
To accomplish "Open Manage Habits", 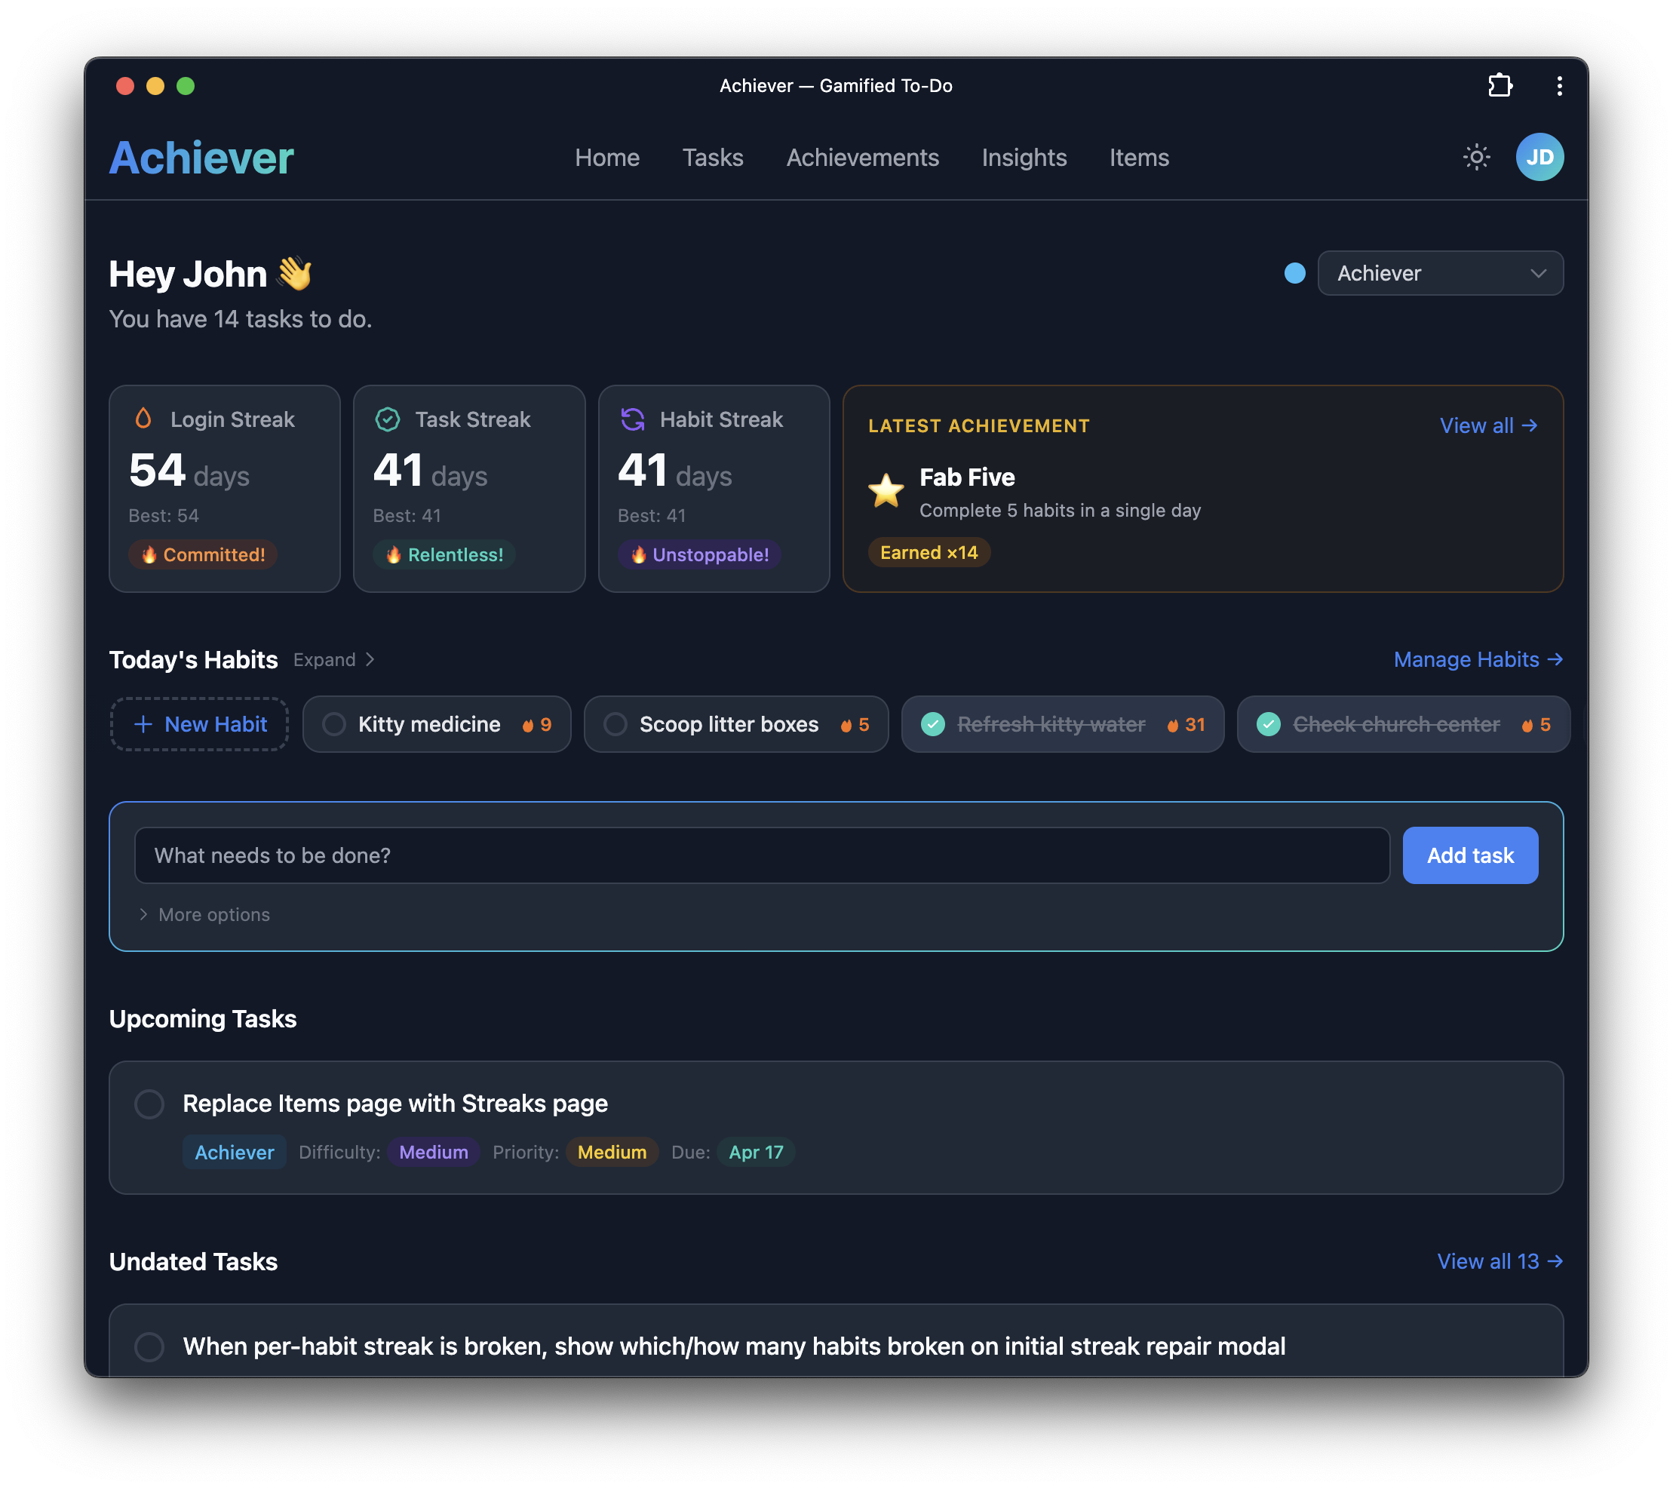I will pyautogui.click(x=1478, y=660).
